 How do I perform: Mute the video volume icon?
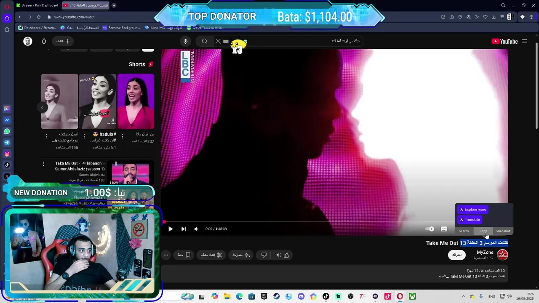(196, 229)
